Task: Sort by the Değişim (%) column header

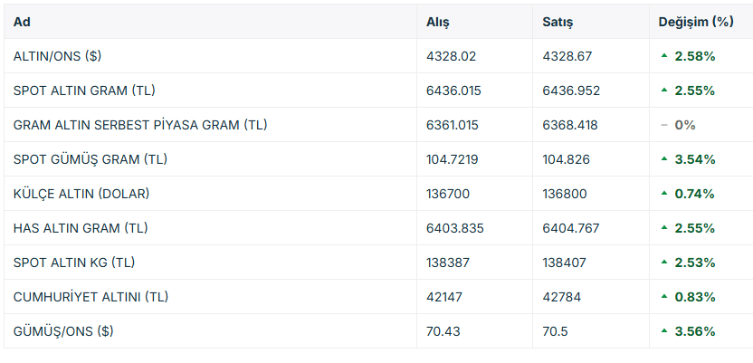Action: tap(696, 22)
